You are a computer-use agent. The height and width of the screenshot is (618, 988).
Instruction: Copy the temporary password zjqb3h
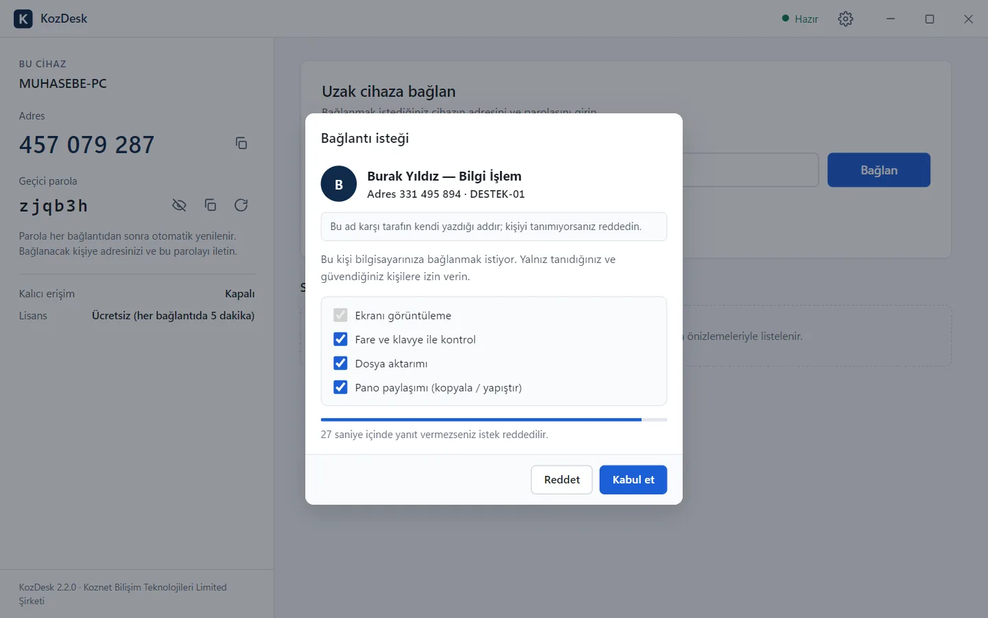click(211, 205)
